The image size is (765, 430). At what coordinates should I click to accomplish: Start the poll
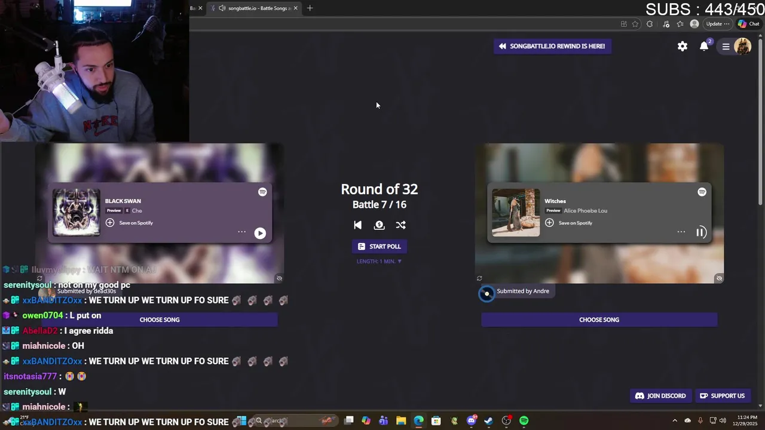379,247
